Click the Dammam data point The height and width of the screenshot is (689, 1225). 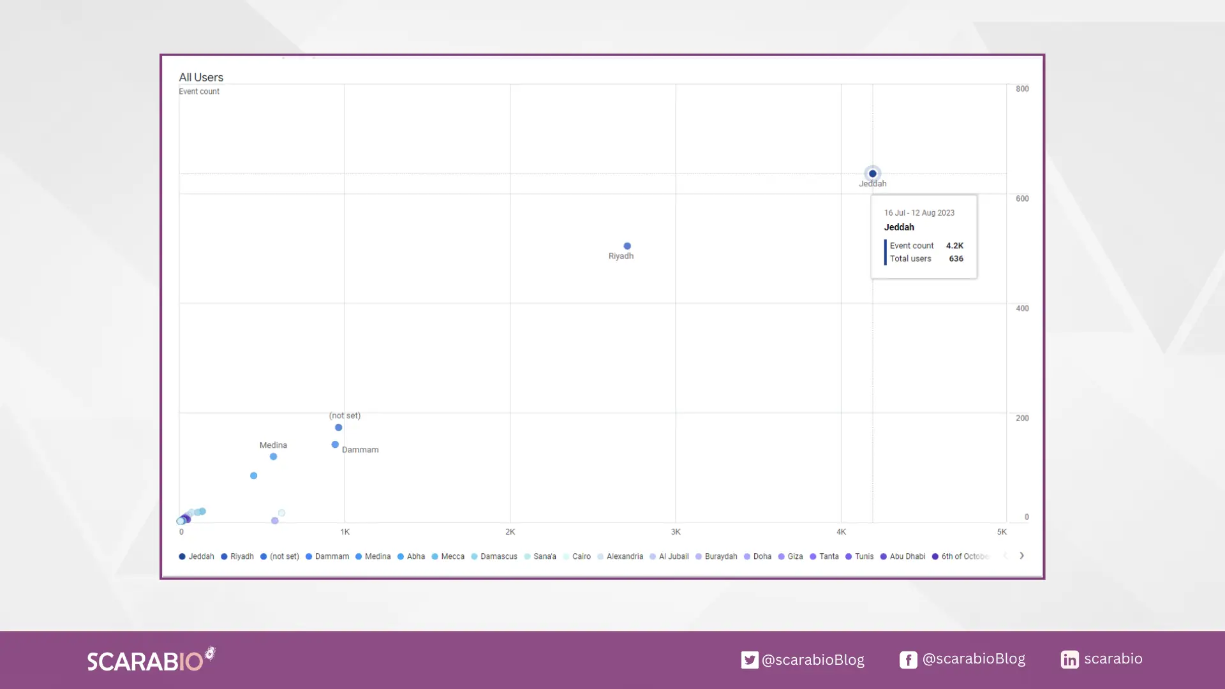tap(335, 445)
